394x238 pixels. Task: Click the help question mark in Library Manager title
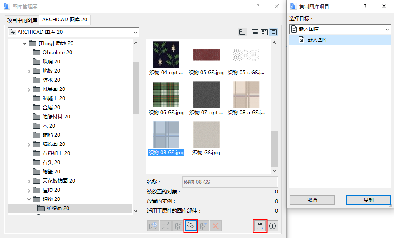[x=258, y=6]
